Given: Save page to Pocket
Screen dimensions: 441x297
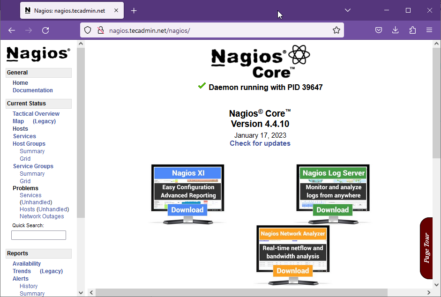Looking at the screenshot, I should 379,30.
